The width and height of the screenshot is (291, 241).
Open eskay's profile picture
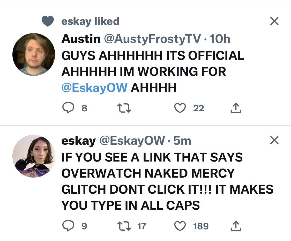tap(34, 156)
